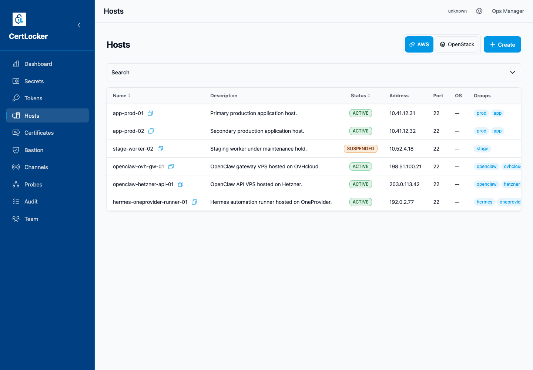Screen dimensions: 533x370
Task: Open Probes from the sidebar
Action: [47, 184]
